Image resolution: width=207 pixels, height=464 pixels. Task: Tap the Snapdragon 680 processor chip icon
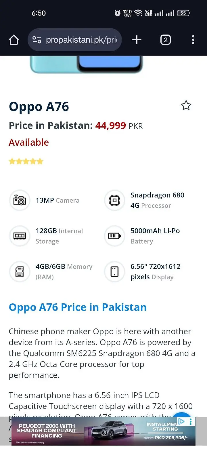point(114,200)
